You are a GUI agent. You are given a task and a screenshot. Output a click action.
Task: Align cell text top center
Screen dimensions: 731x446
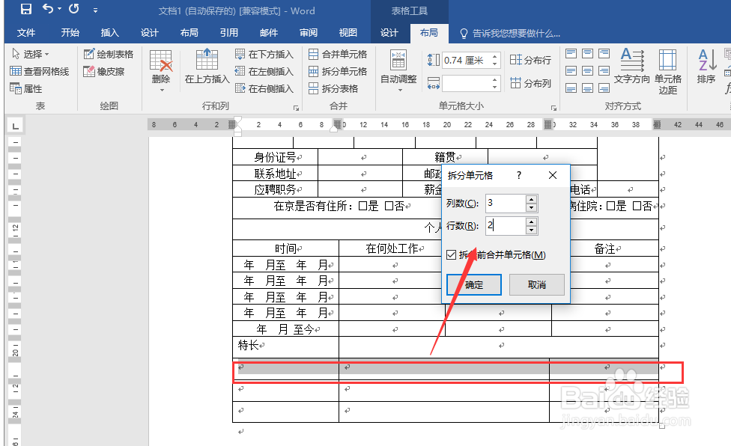587,54
